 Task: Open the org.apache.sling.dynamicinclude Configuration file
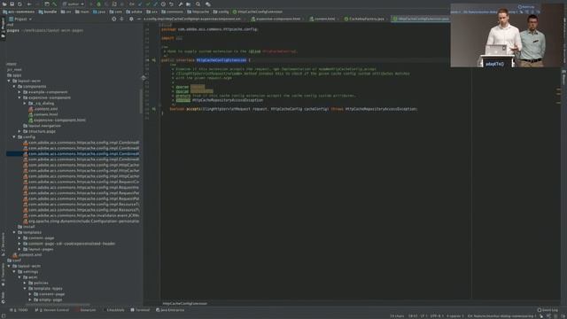coord(81,221)
